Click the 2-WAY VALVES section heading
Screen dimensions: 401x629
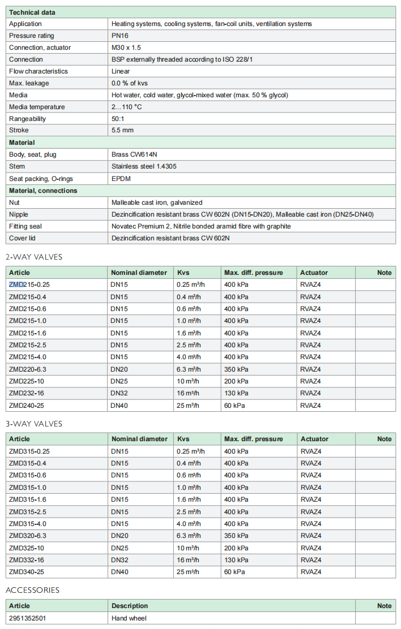point(34,257)
